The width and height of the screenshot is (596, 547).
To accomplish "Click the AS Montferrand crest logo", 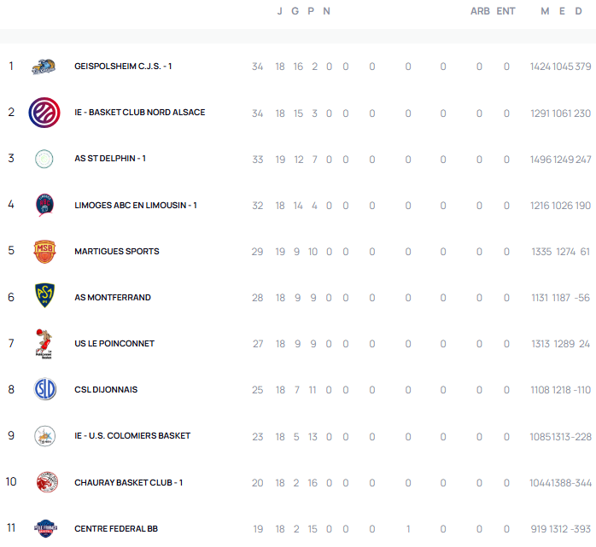I will (44, 297).
